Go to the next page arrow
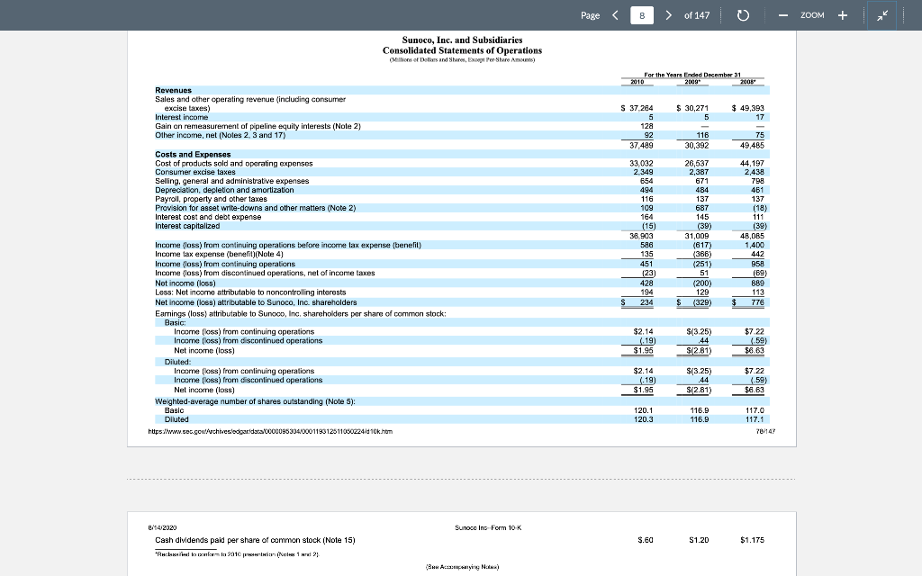The width and height of the screenshot is (922, 576). point(669,15)
